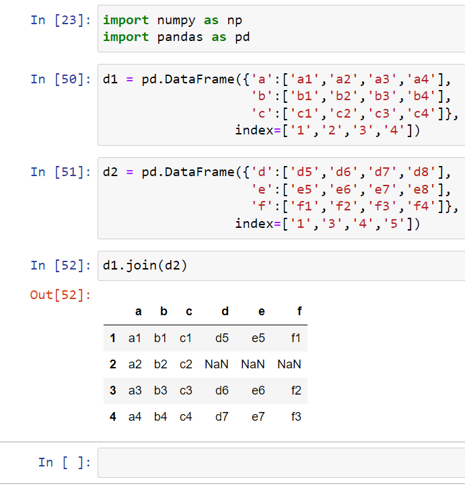Click the 'b':['b1','b2','b3','b4'] line
This screenshot has width=465, height=490.
(351, 96)
